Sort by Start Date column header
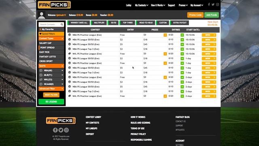 pyautogui.click(x=193, y=30)
